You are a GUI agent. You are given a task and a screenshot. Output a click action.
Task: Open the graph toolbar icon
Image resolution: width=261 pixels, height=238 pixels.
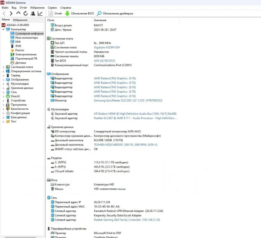(40, 13)
